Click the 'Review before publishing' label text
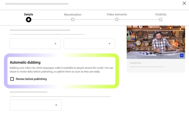This screenshot has height=116, width=189. coord(31,79)
